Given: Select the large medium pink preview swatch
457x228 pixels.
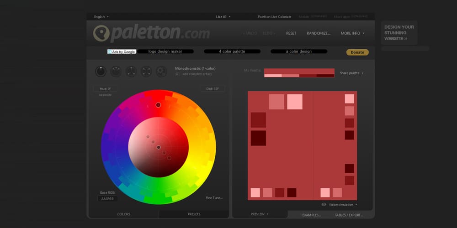Looking at the screenshot, I should pyautogui.click(x=276, y=102).
